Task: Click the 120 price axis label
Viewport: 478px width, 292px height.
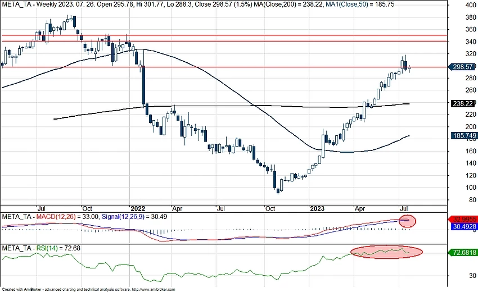Action: click(471, 175)
